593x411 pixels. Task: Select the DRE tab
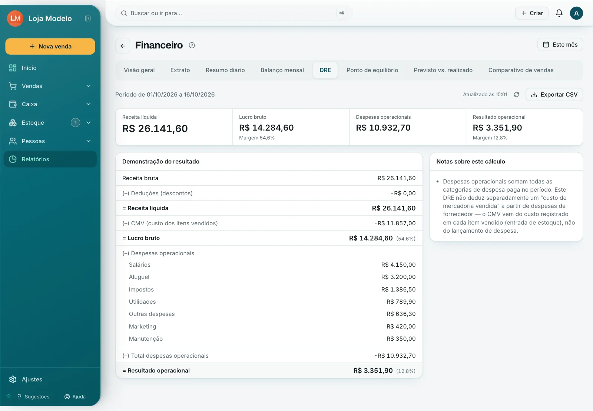325,70
